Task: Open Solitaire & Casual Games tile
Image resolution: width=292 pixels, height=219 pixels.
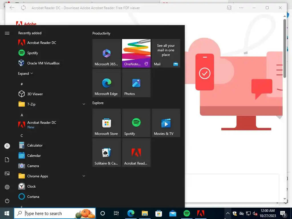Action: tap(107, 153)
